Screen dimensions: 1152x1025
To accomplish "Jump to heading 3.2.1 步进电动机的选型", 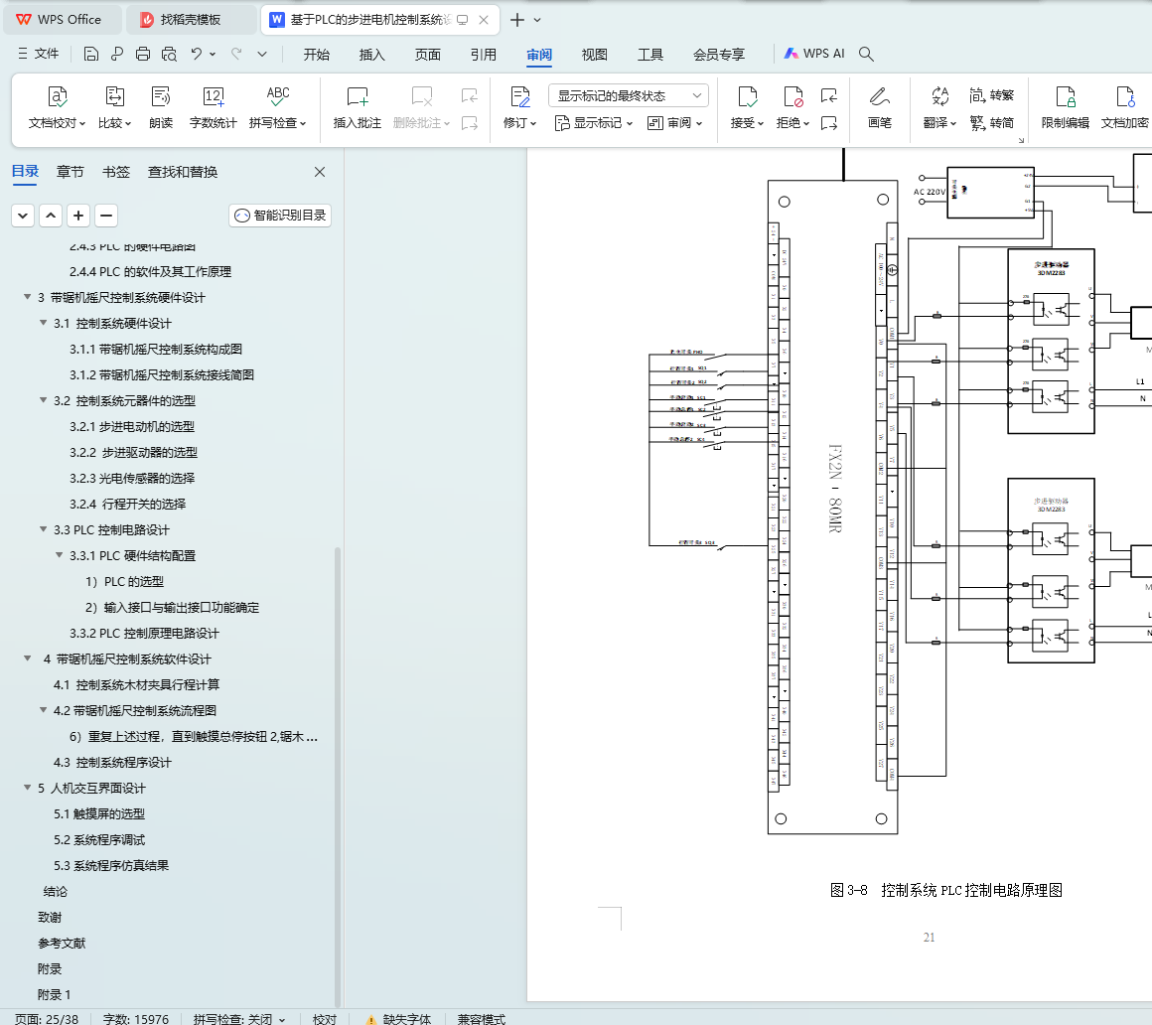I will pyautogui.click(x=132, y=426).
